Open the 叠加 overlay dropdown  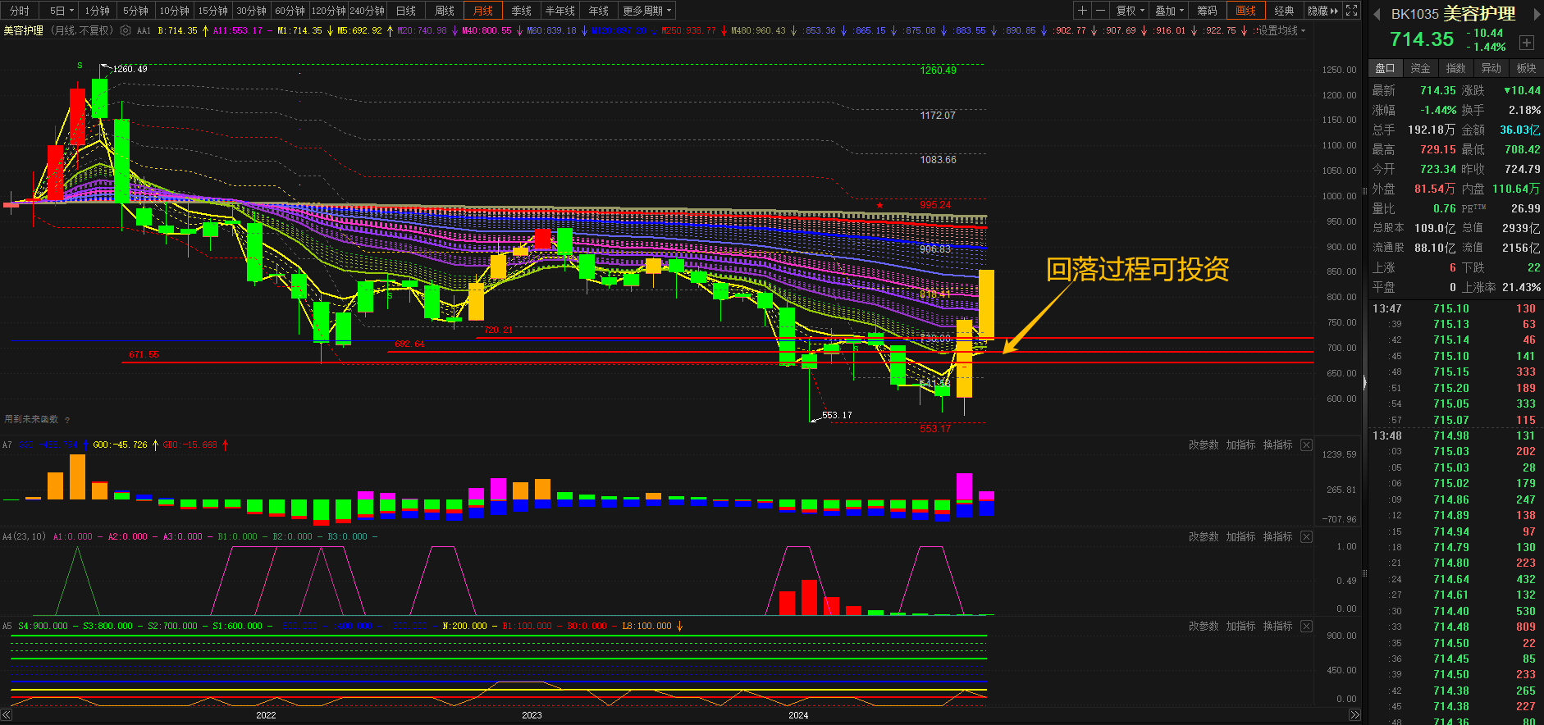(1169, 11)
